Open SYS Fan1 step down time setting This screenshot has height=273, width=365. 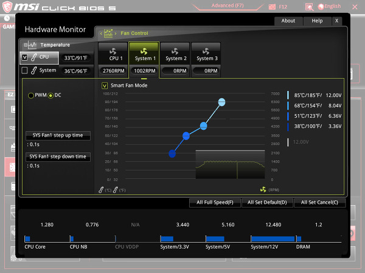(58, 157)
